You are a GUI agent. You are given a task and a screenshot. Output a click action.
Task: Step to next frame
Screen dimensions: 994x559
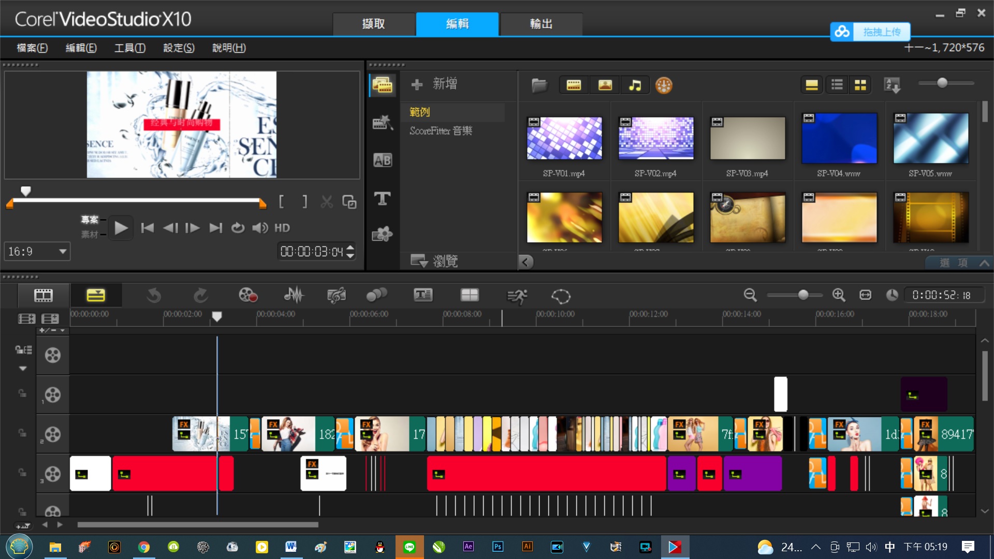[x=193, y=228]
